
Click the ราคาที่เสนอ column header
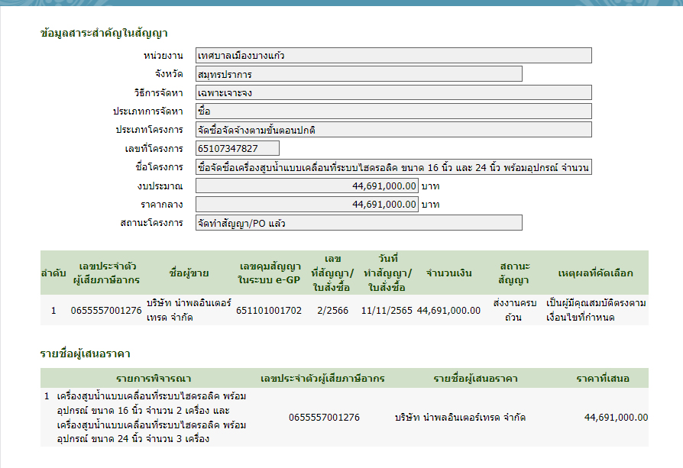(603, 379)
